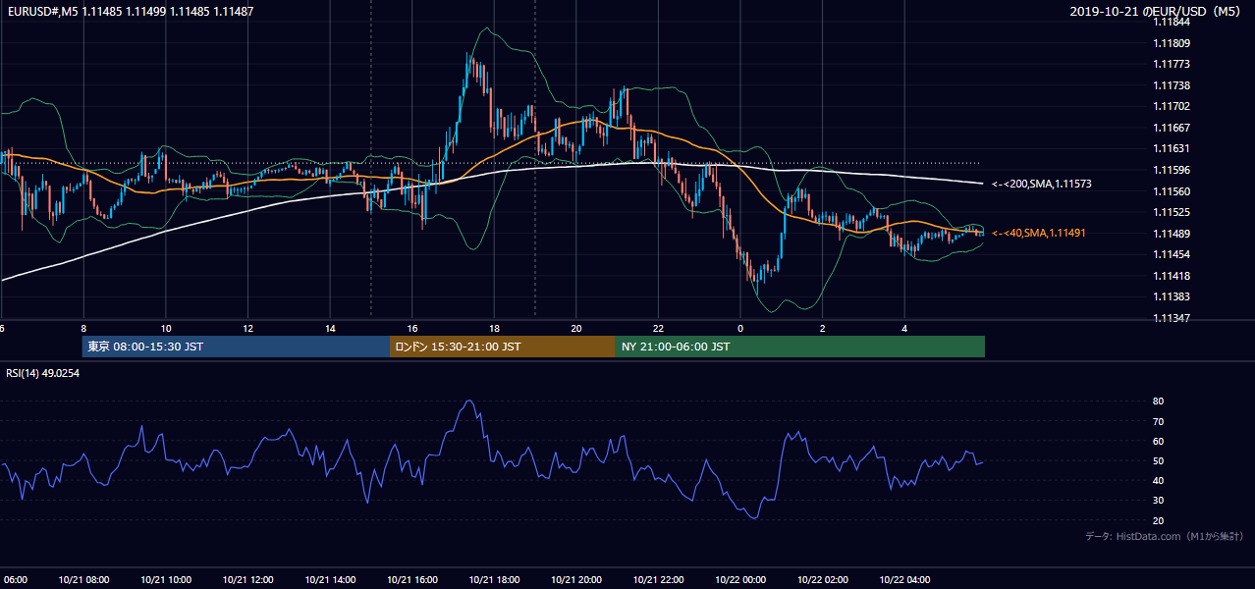Screen dimensions: 1255x589
Task: Click price axis value 1.11809
Action: click(1173, 43)
